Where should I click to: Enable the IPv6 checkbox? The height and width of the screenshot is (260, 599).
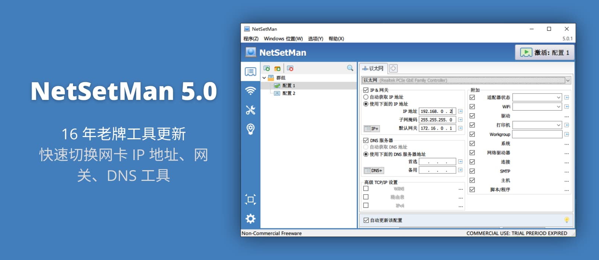pos(366,205)
